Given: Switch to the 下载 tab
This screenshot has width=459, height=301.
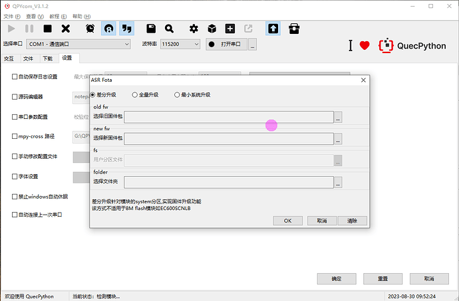Looking at the screenshot, I should point(47,58).
